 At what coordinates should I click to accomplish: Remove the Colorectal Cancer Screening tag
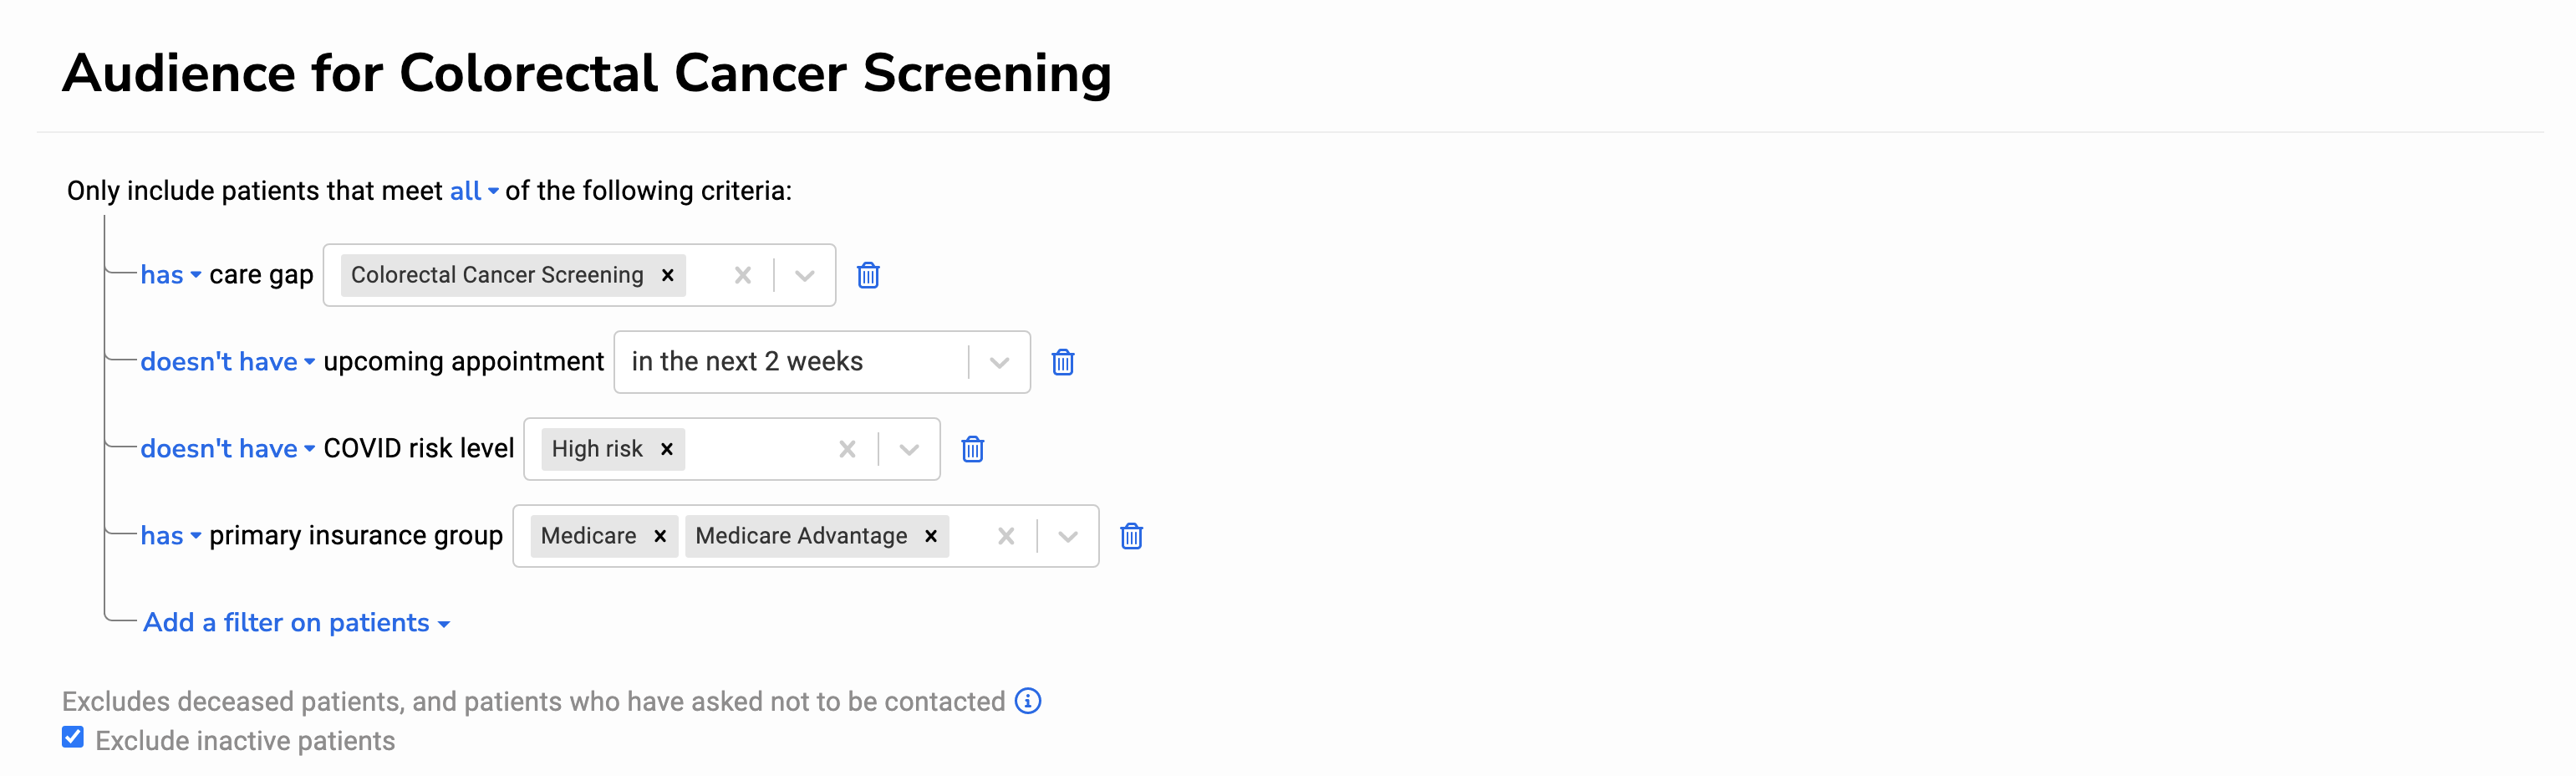click(x=668, y=275)
